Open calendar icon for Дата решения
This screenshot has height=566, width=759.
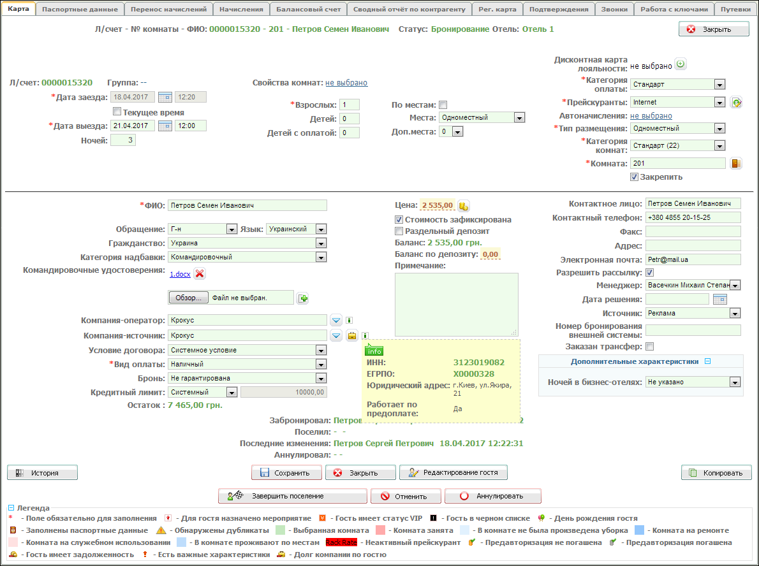click(x=719, y=299)
